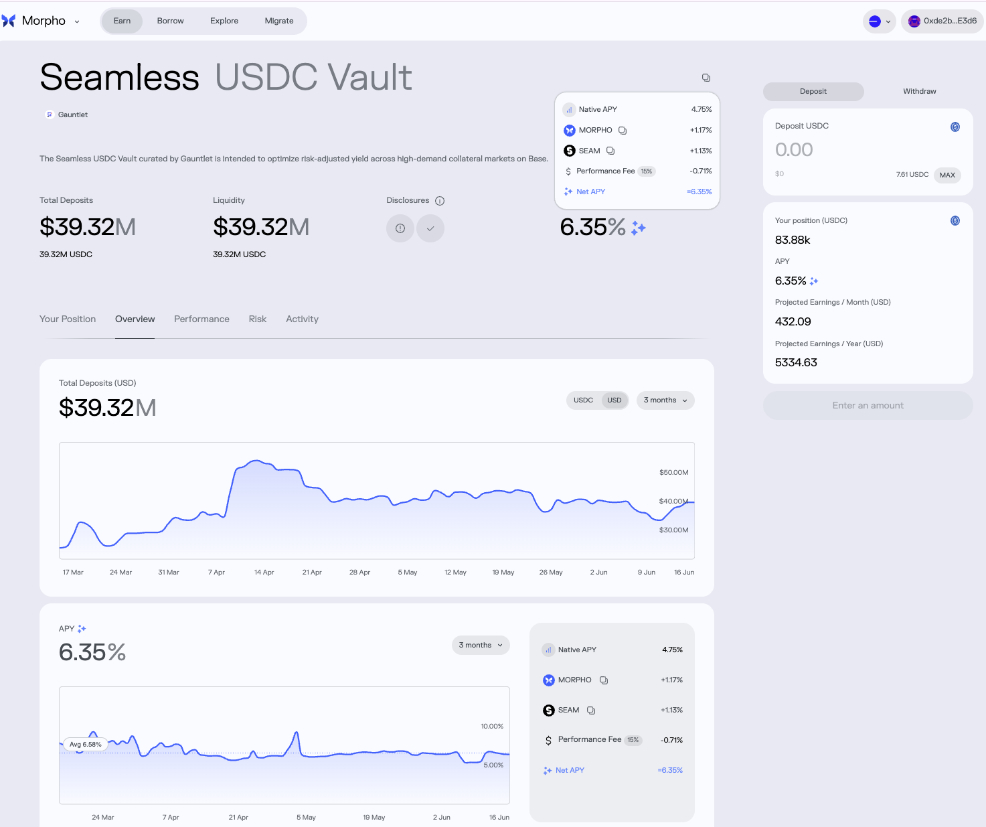This screenshot has width=986, height=827.
Task: Open the Disclosures info icon
Action: 440,201
